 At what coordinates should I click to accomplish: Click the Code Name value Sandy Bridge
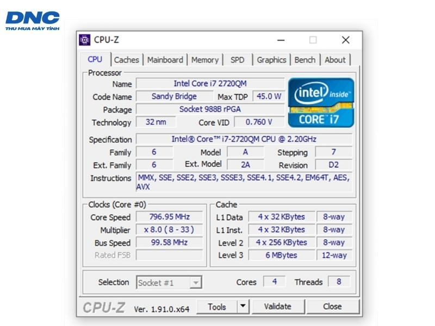174,96
